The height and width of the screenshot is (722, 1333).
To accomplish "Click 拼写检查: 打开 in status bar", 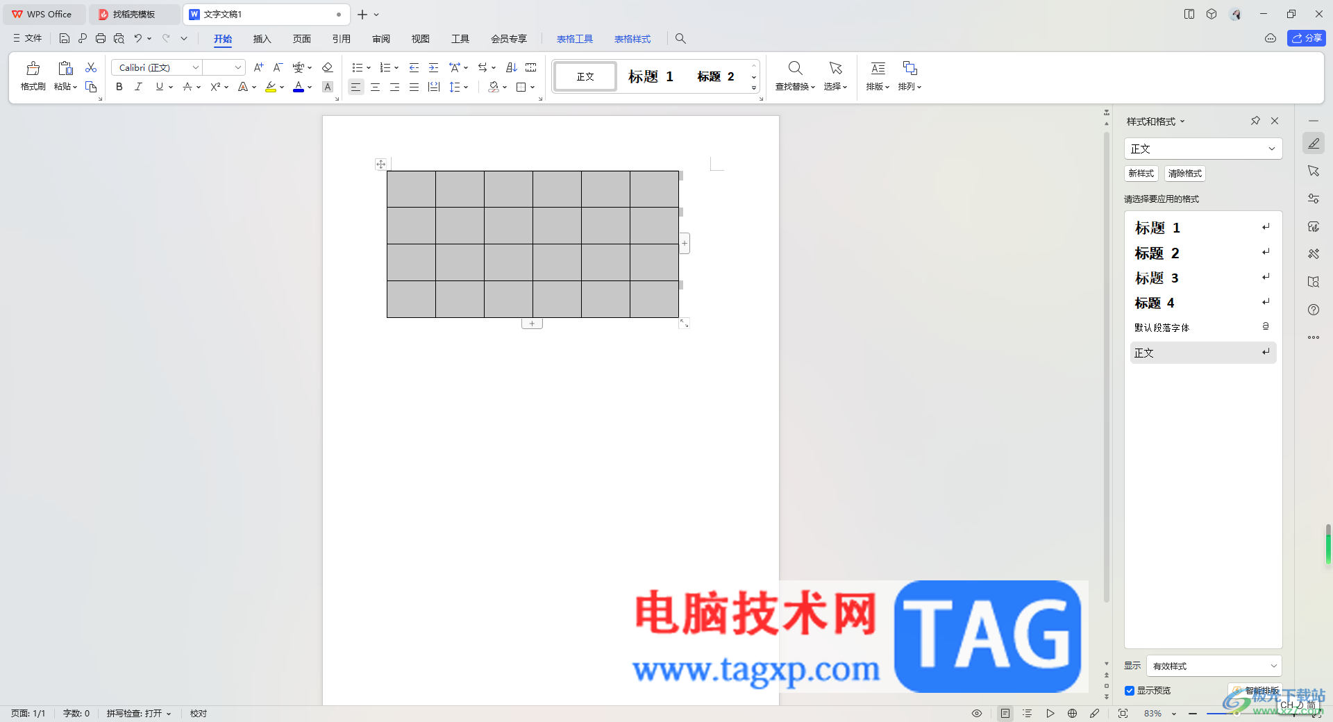I will pyautogui.click(x=138, y=714).
